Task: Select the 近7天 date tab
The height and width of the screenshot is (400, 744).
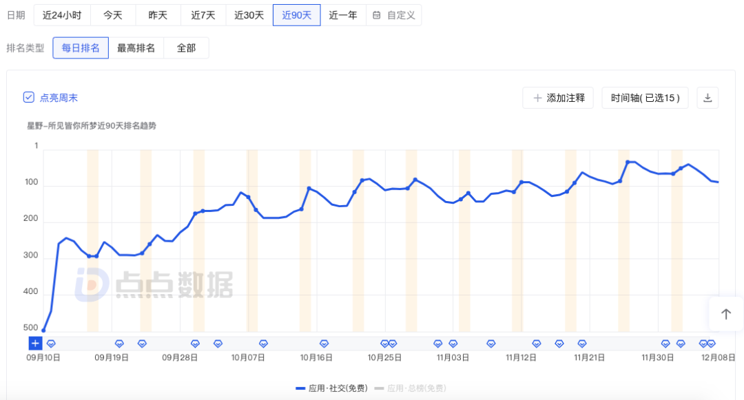Action: [203, 15]
